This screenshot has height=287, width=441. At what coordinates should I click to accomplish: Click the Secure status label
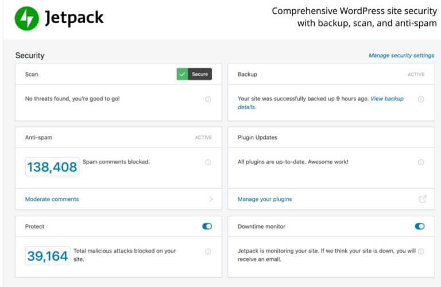point(200,74)
